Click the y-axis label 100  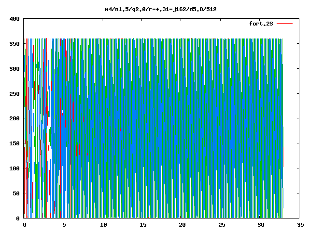tap(14, 168)
